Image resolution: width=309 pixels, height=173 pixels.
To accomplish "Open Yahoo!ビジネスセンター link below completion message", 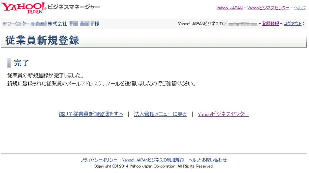I will click(x=223, y=114).
